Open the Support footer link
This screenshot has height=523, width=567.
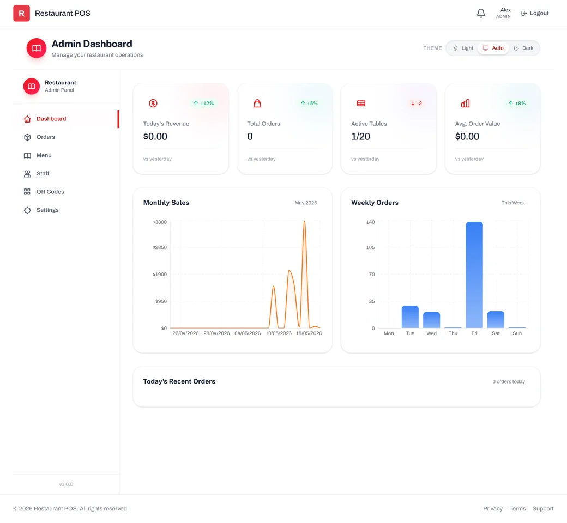click(x=543, y=508)
